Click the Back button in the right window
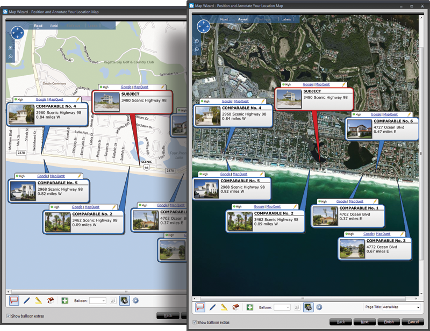Image resolution: width=430 pixels, height=331 pixels. pos(341,322)
